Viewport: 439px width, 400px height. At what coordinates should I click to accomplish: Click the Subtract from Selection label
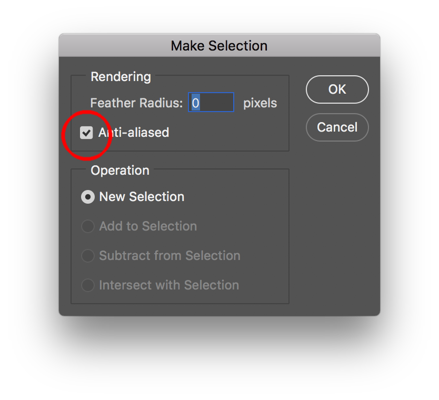pyautogui.click(x=169, y=256)
